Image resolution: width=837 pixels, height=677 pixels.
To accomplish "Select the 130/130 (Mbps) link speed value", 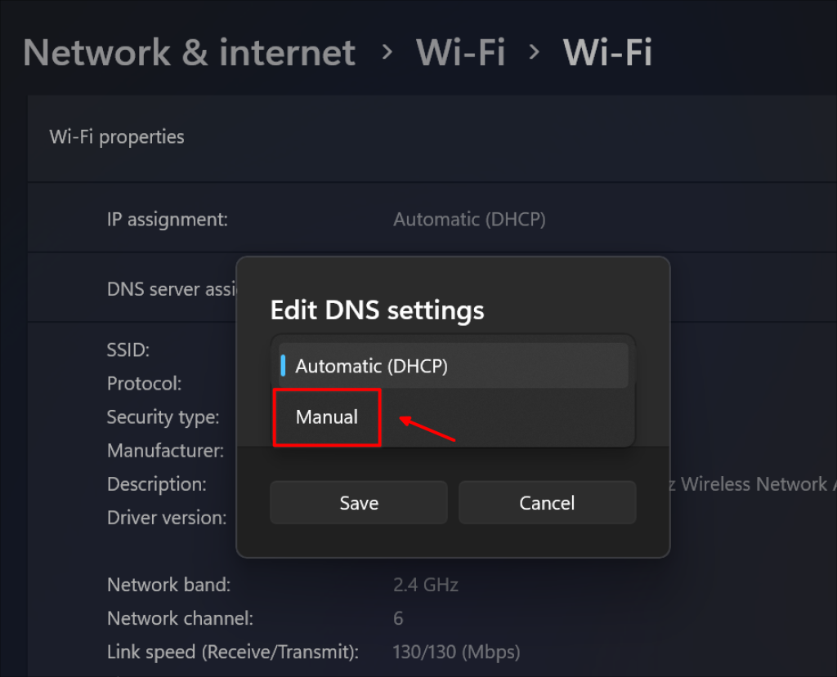I will click(456, 652).
